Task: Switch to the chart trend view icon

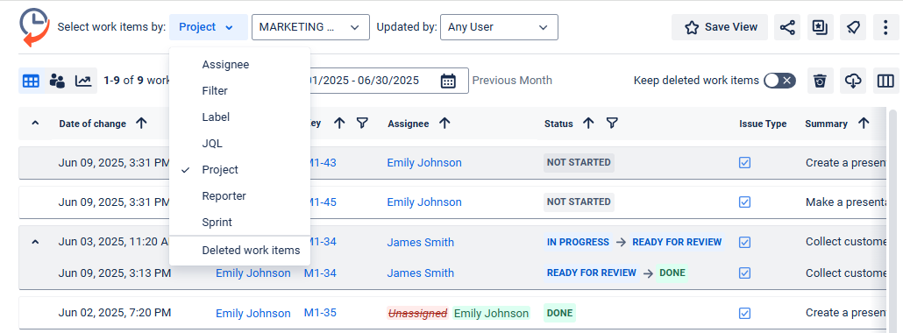Action: coord(83,81)
